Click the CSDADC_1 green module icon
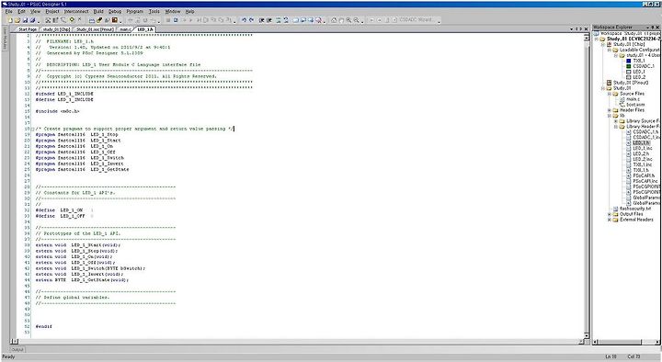This screenshot has width=662, height=362. click(x=628, y=66)
